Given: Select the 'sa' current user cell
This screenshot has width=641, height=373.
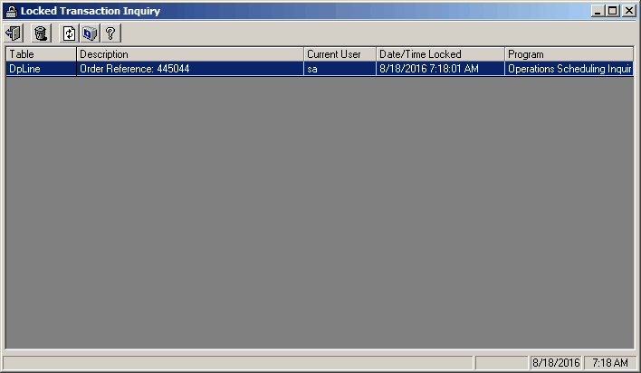Looking at the screenshot, I should [340, 69].
